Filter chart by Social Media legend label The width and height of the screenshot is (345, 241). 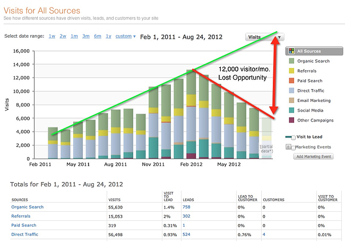coord(310,110)
